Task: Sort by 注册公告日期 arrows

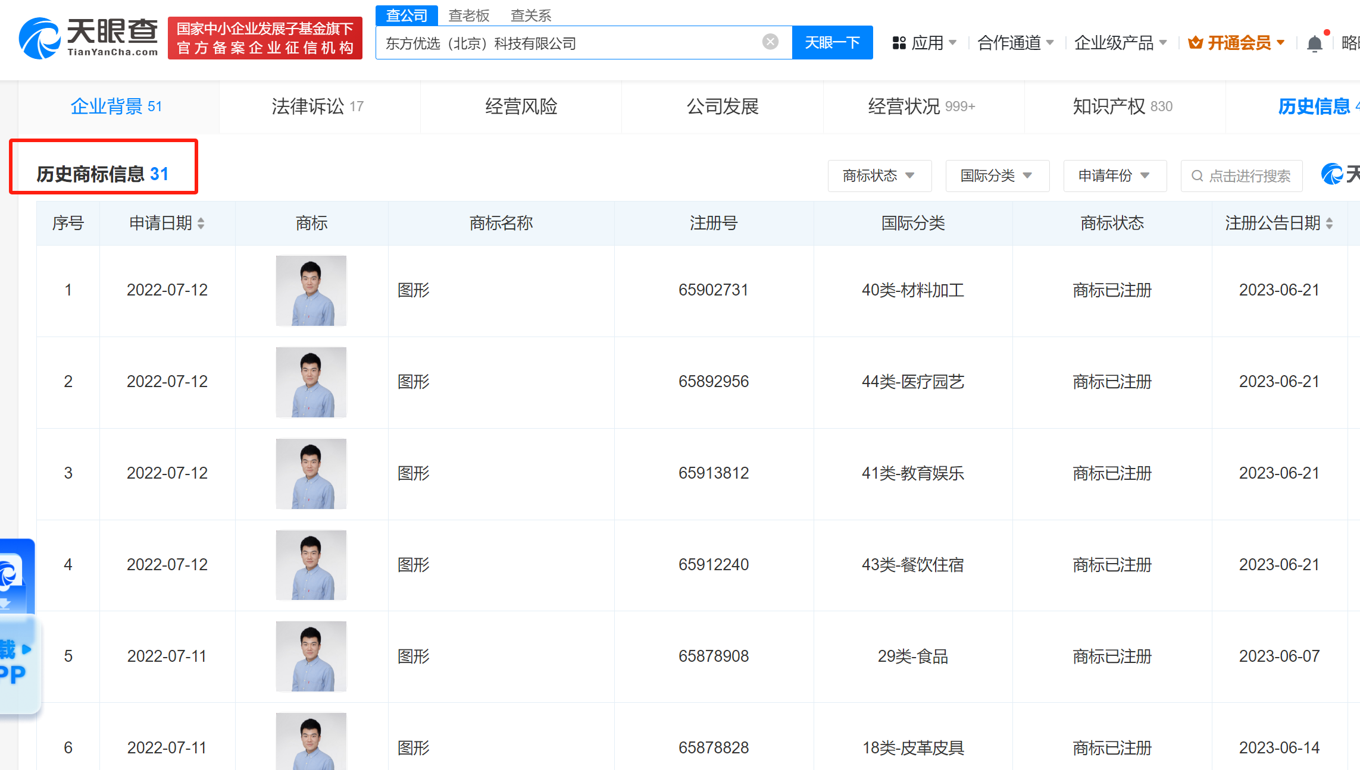Action: [1330, 223]
